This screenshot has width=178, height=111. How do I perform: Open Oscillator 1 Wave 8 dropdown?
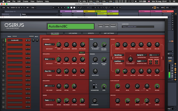point(49,44)
